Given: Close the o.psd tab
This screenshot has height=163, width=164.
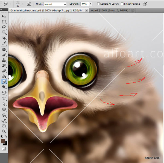Looking at the screenshot, I should pos(133,10).
